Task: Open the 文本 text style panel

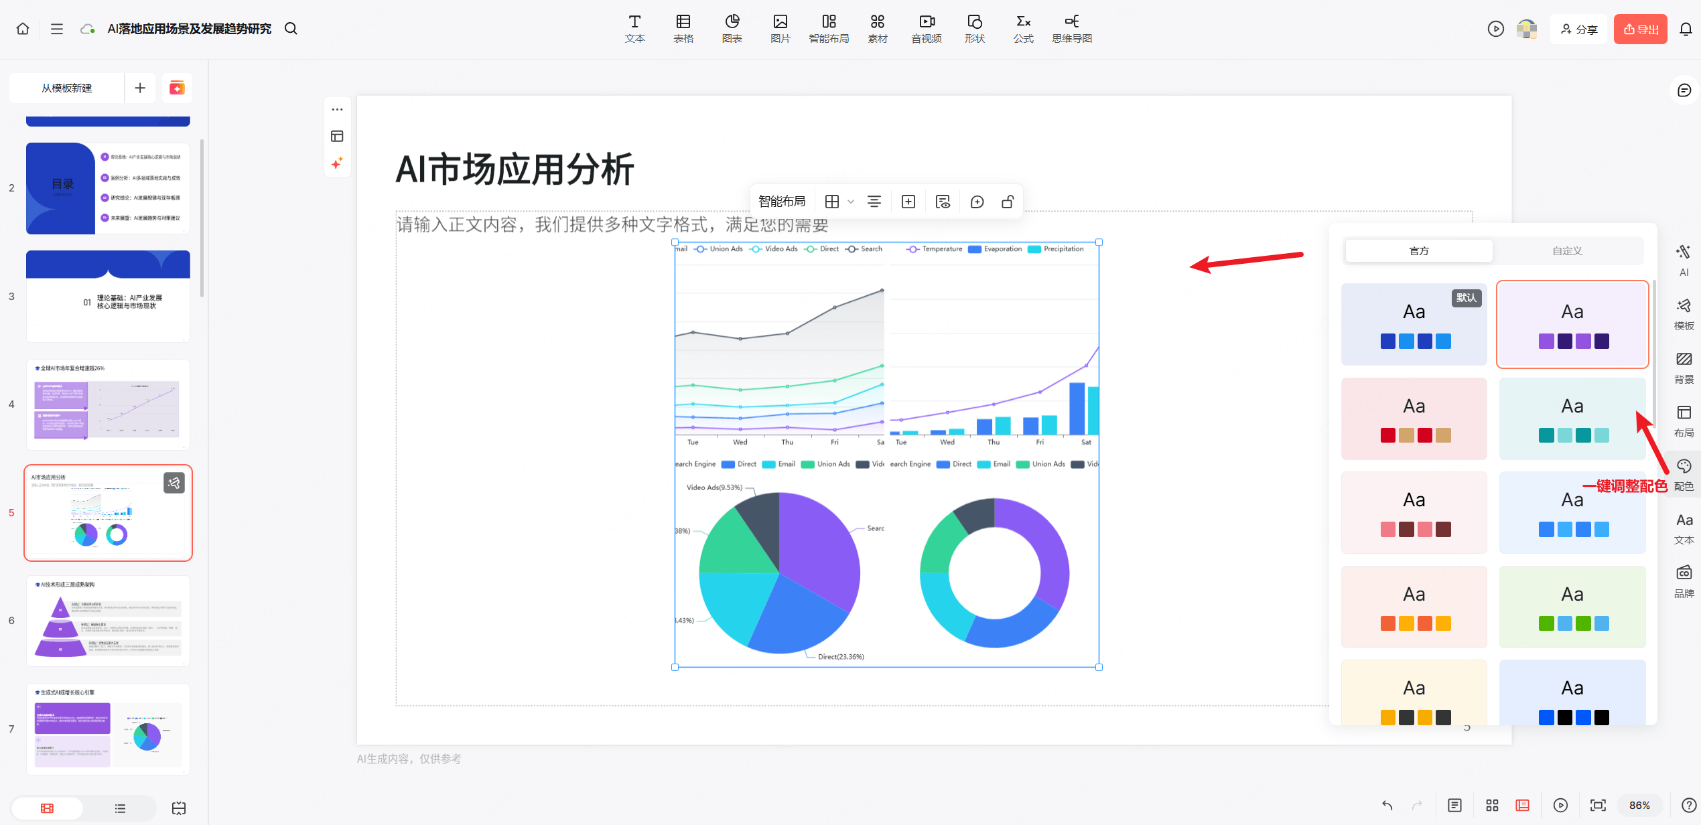Action: [x=1684, y=528]
